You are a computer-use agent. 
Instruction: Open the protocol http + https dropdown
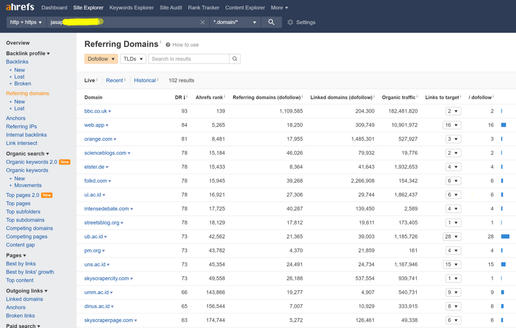click(x=26, y=22)
